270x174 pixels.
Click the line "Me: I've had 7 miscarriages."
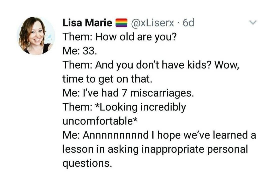click(128, 93)
